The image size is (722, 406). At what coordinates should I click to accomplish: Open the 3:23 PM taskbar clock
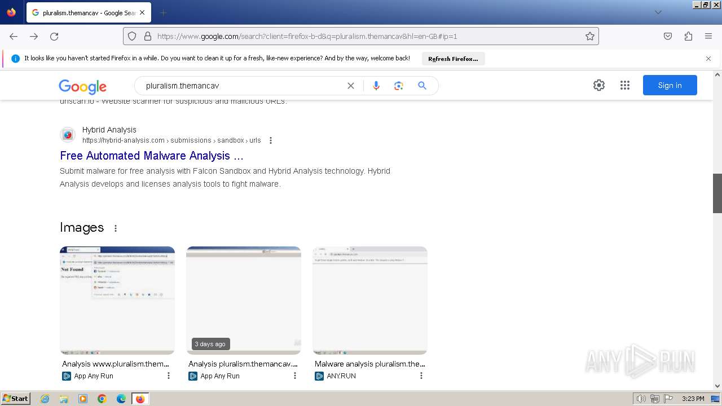(693, 399)
